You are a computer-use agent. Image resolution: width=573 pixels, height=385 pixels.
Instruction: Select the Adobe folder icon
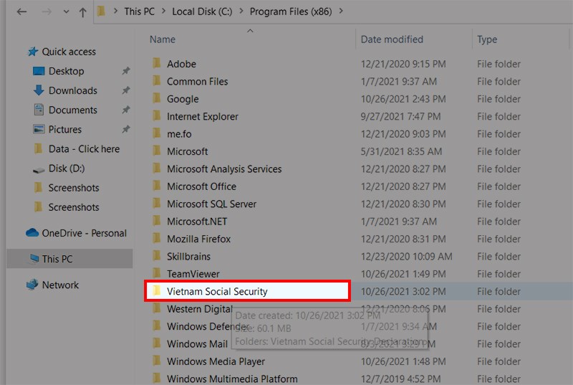pos(157,63)
